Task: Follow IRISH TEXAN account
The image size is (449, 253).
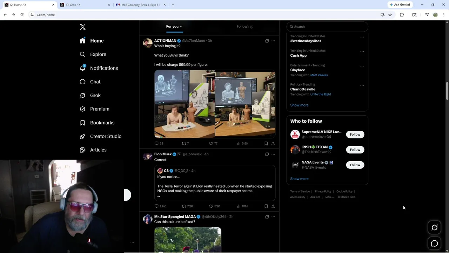Action: point(355,150)
